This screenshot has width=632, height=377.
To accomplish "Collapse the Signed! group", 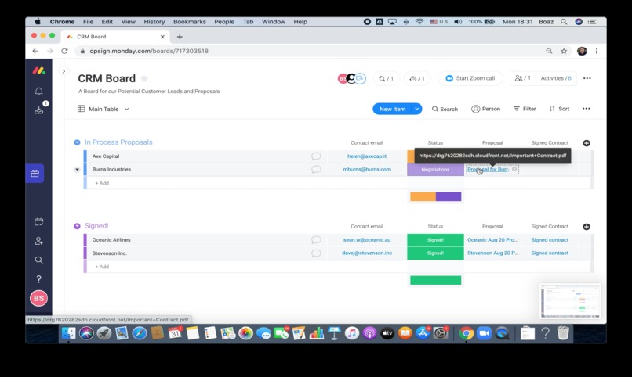I will pyautogui.click(x=77, y=226).
